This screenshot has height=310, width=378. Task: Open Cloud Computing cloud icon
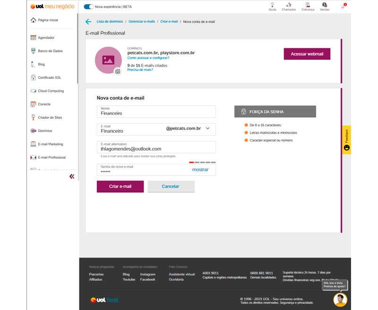coord(33,91)
